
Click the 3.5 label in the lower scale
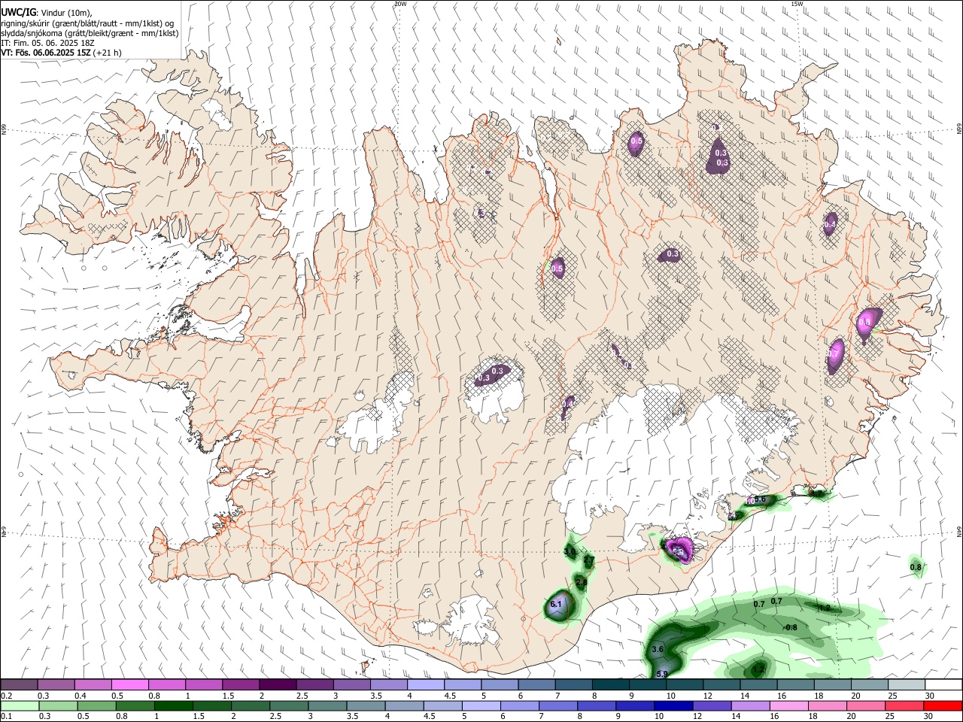(x=352, y=717)
